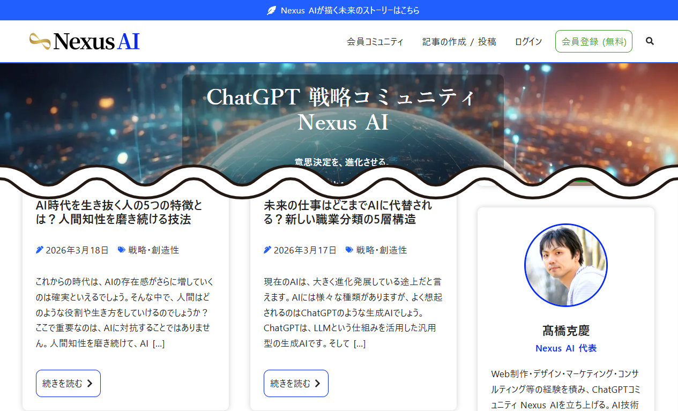The width and height of the screenshot is (678, 411).
Task: Click the name 髙橋克慶
Action: [566, 331]
